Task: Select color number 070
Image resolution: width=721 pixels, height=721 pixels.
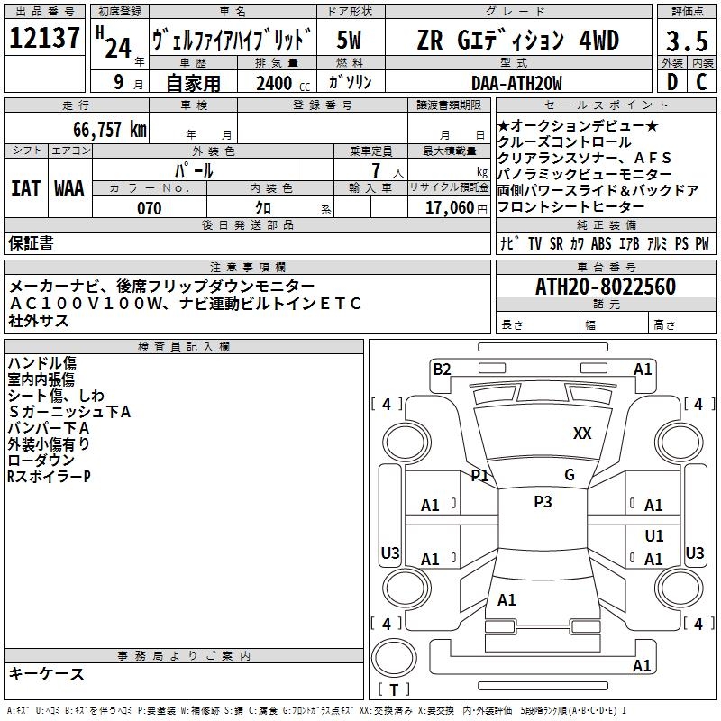Action: click(149, 208)
